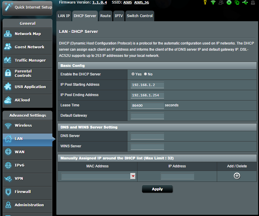Image resolution: width=259 pixels, height=216 pixels.
Task: Select Yes to enable DHCP Server
Action: 133,74
